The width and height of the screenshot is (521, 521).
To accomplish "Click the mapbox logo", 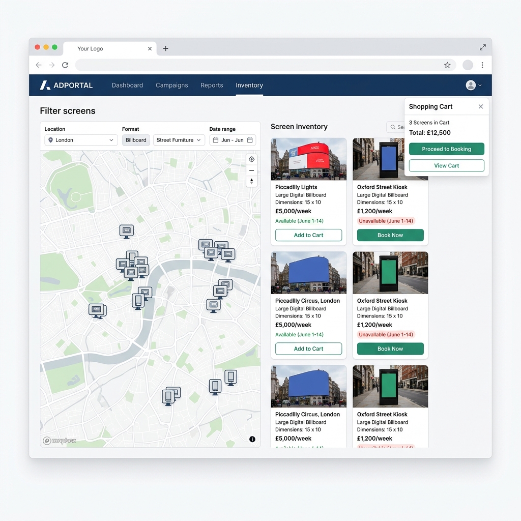I will point(60,441).
